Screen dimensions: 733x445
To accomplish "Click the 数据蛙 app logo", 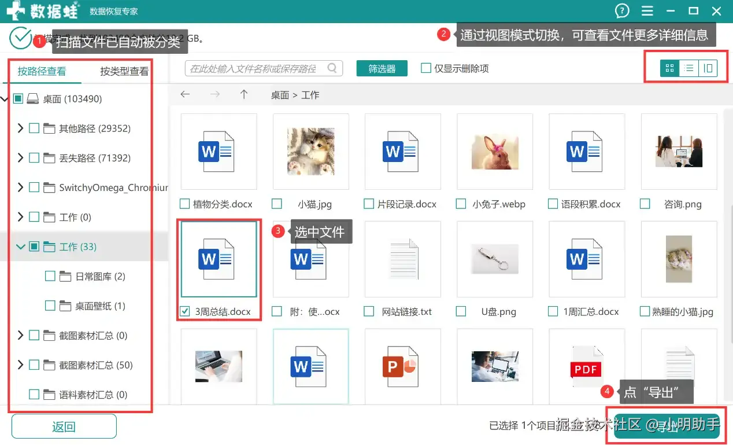I will click(x=43, y=11).
